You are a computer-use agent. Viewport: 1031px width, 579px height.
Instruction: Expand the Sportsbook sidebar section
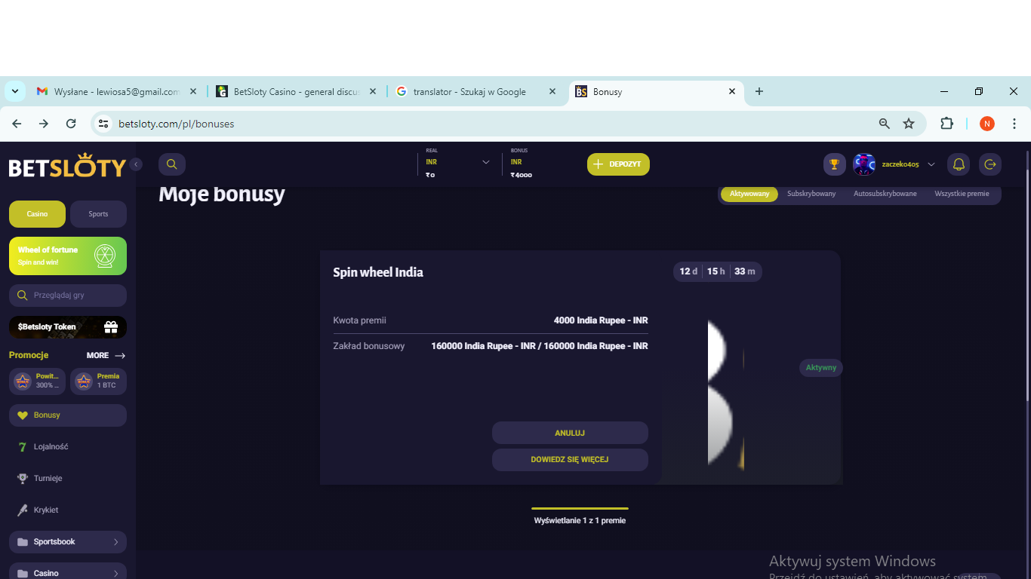(68, 542)
